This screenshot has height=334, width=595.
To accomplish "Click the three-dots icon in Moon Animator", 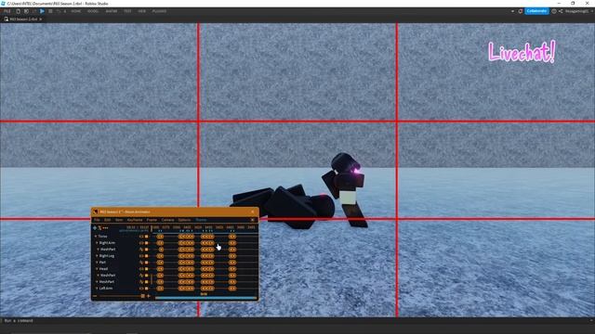I will coord(105,228).
